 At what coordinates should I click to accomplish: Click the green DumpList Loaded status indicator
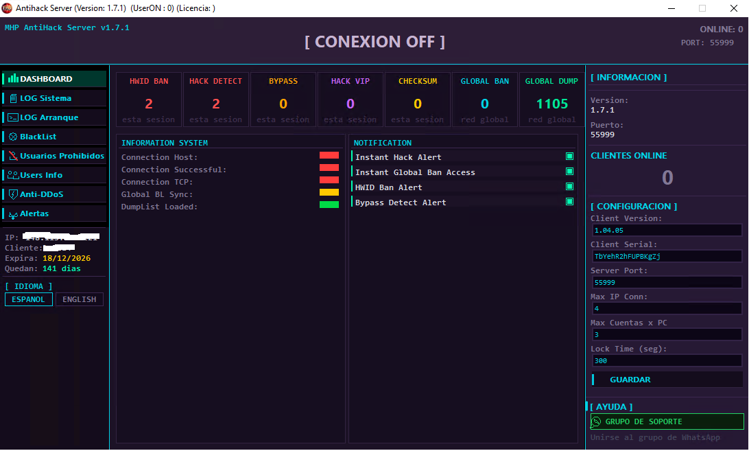(329, 205)
